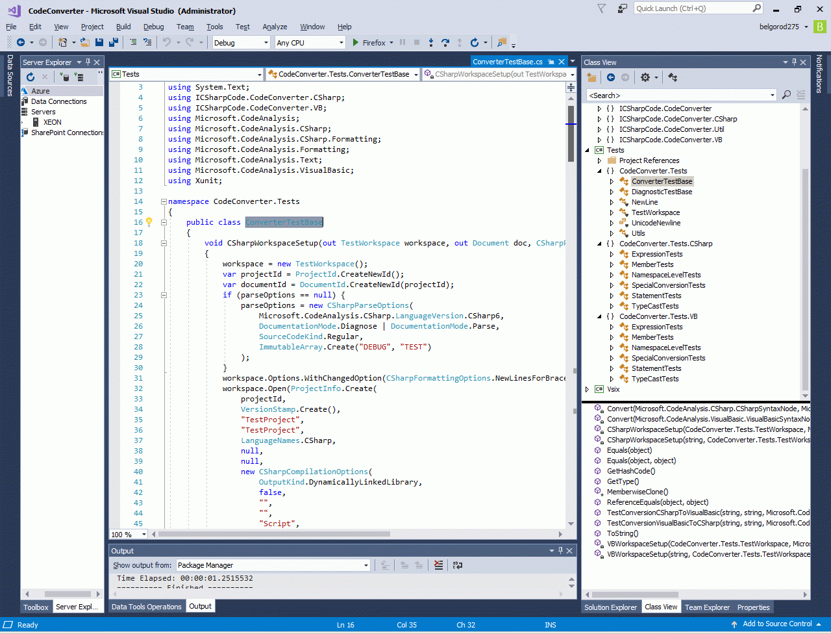Open Show output from dropdown
The width and height of the screenshot is (831, 634).
pos(366,565)
